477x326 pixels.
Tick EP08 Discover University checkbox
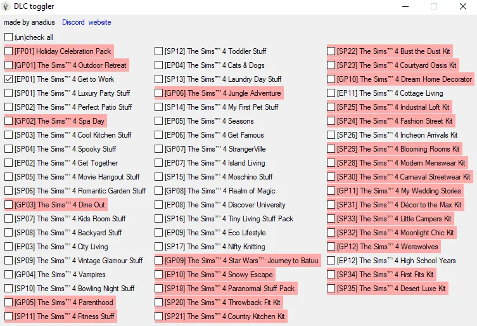pyautogui.click(x=158, y=205)
